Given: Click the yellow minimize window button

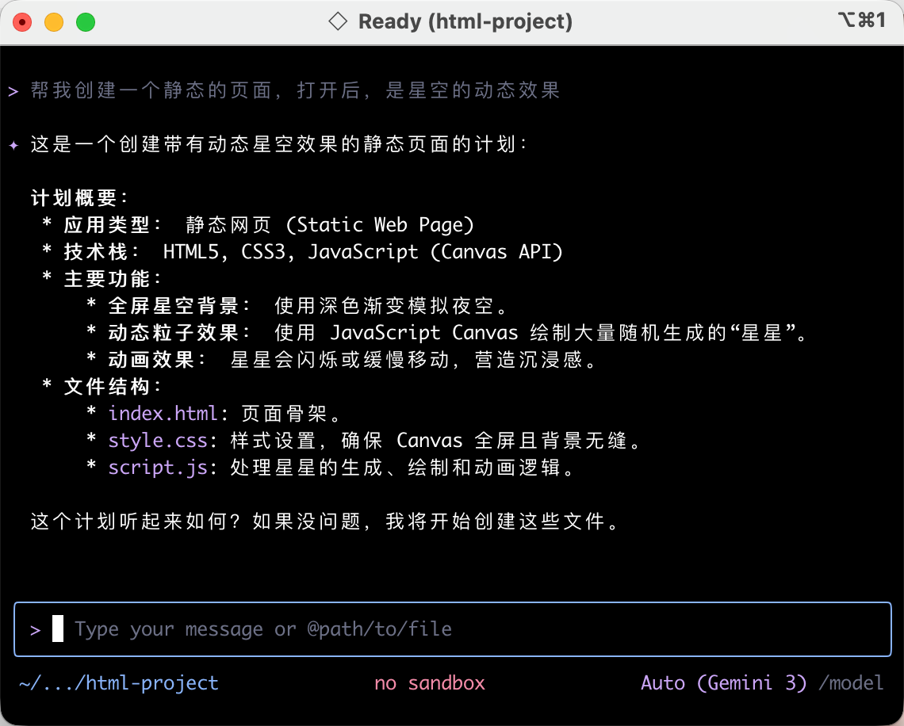Looking at the screenshot, I should 54,22.
